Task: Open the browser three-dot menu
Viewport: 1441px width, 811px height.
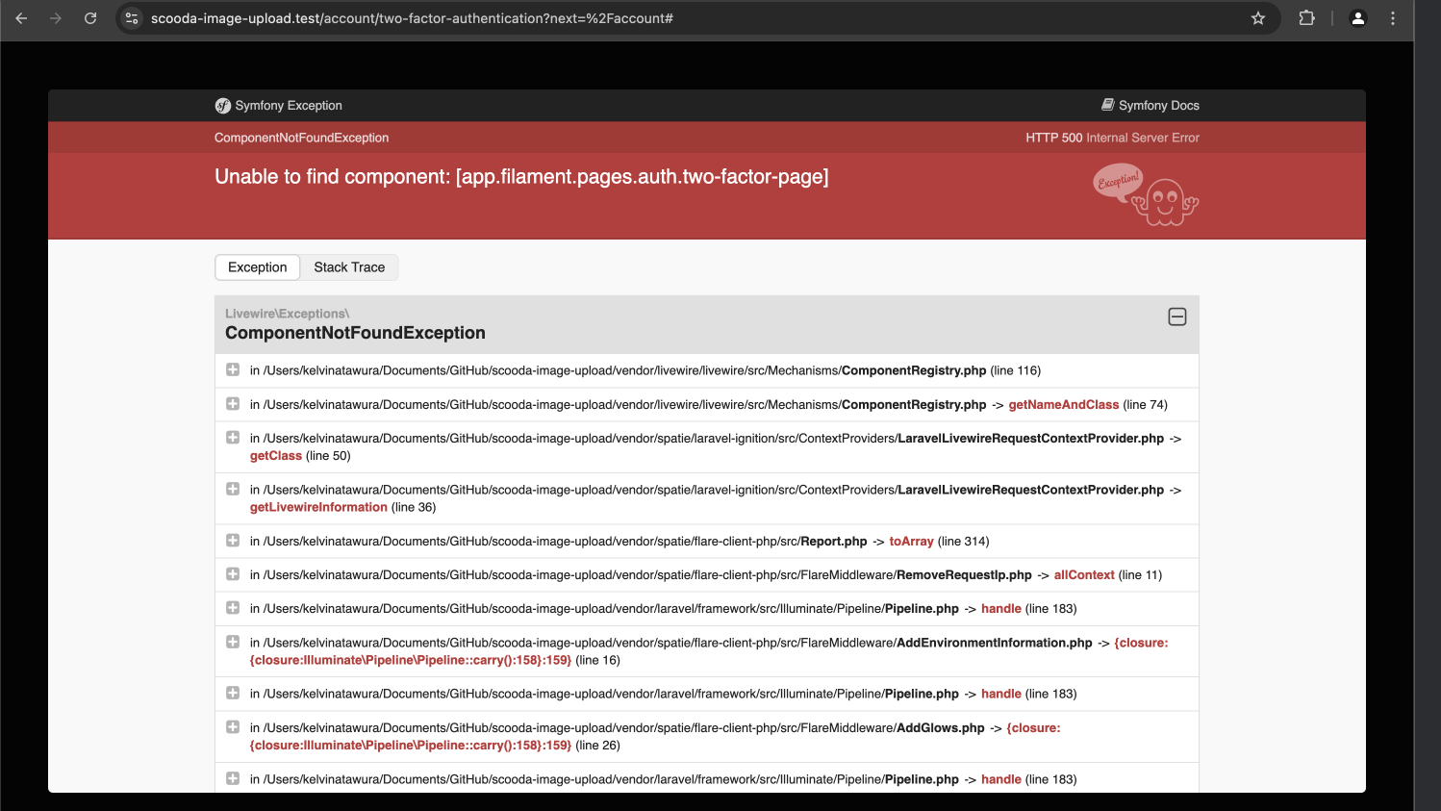Action: click(x=1392, y=18)
